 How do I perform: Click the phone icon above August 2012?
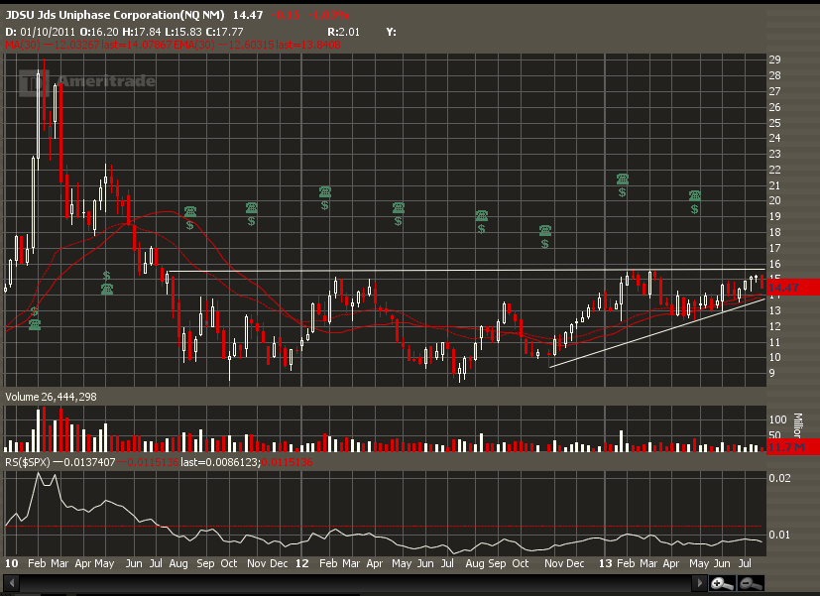481,215
